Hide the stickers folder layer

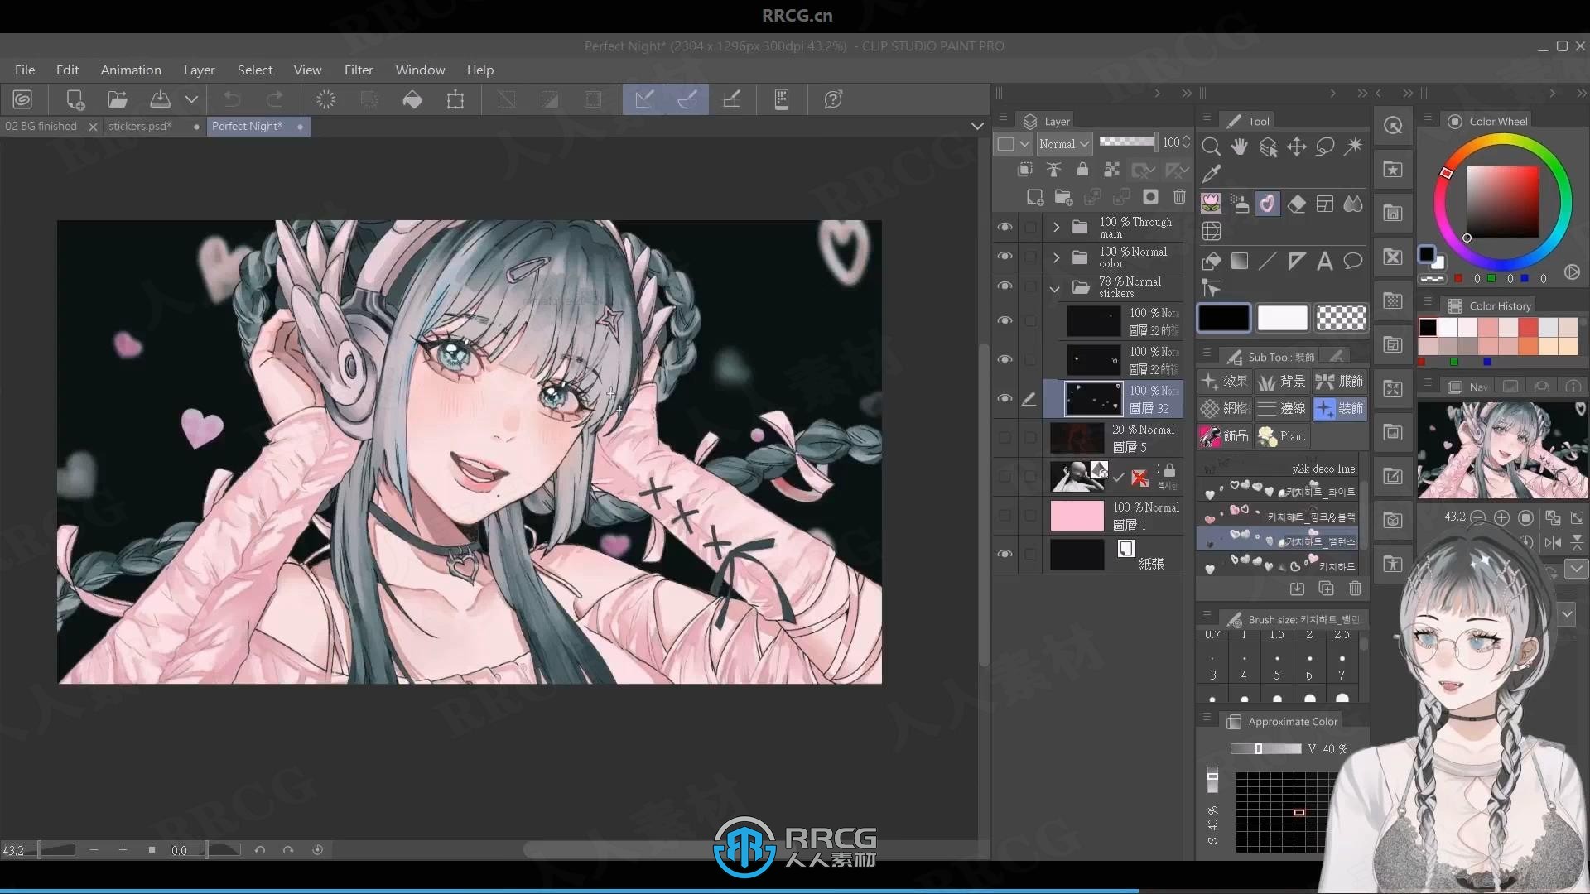coord(1005,286)
